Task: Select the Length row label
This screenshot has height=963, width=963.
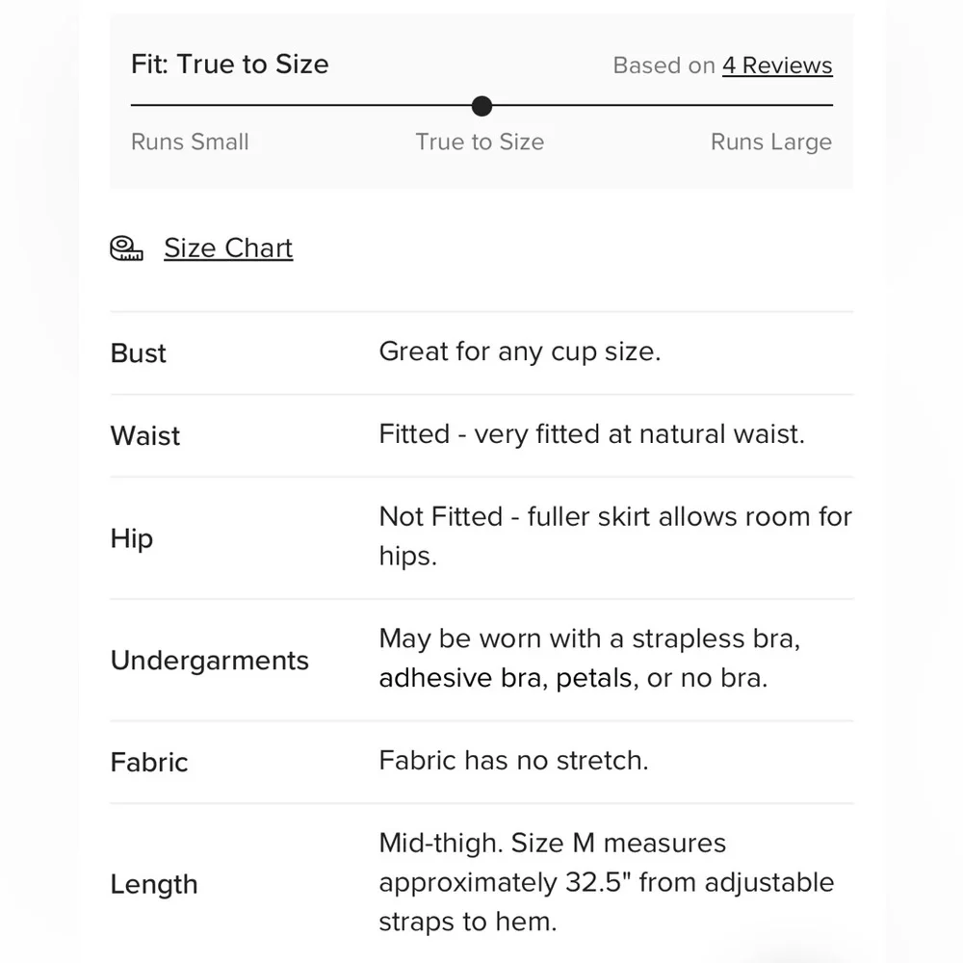Action: [x=154, y=885]
